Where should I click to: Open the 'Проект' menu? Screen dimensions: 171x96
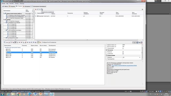tap(3, 3)
